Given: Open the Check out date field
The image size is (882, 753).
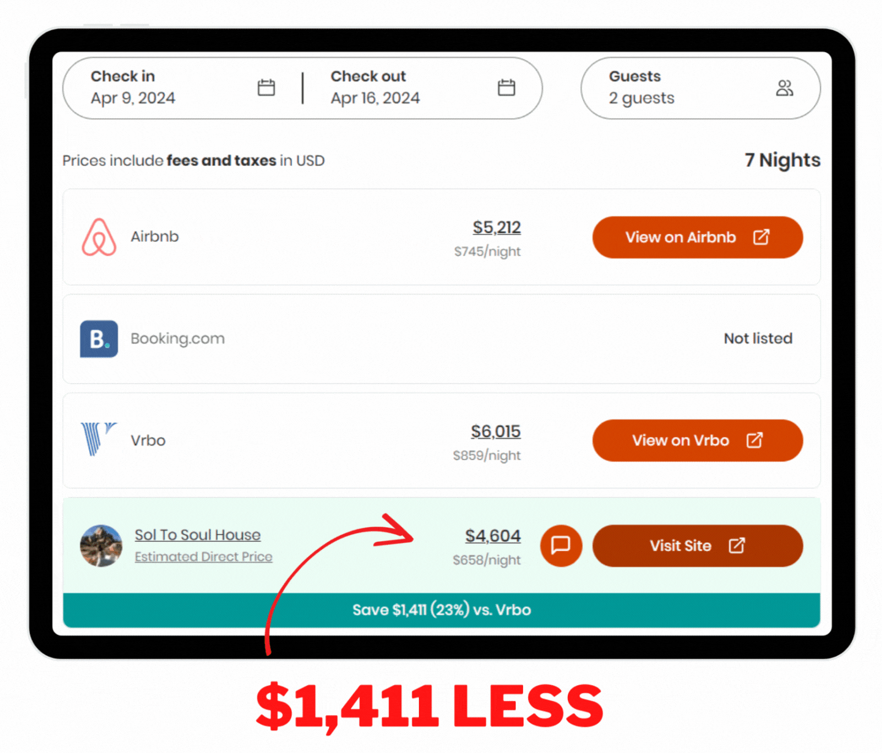Looking at the screenshot, I should coord(423,88).
